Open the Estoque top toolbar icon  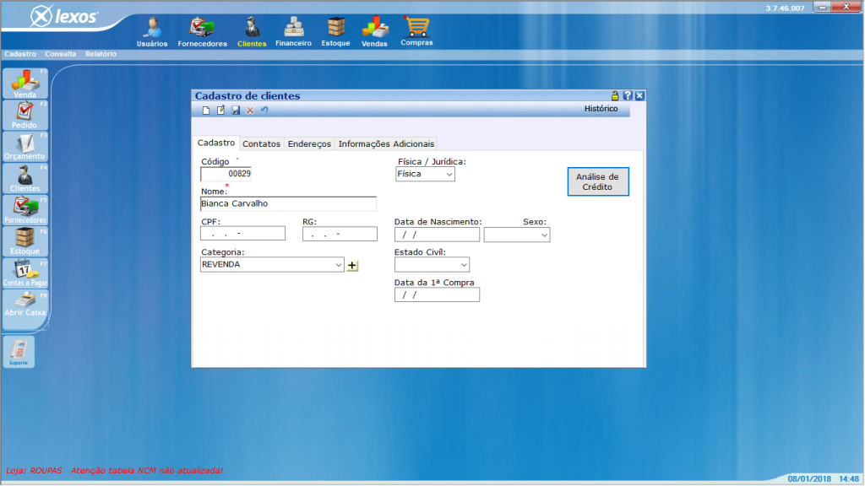[335, 32]
